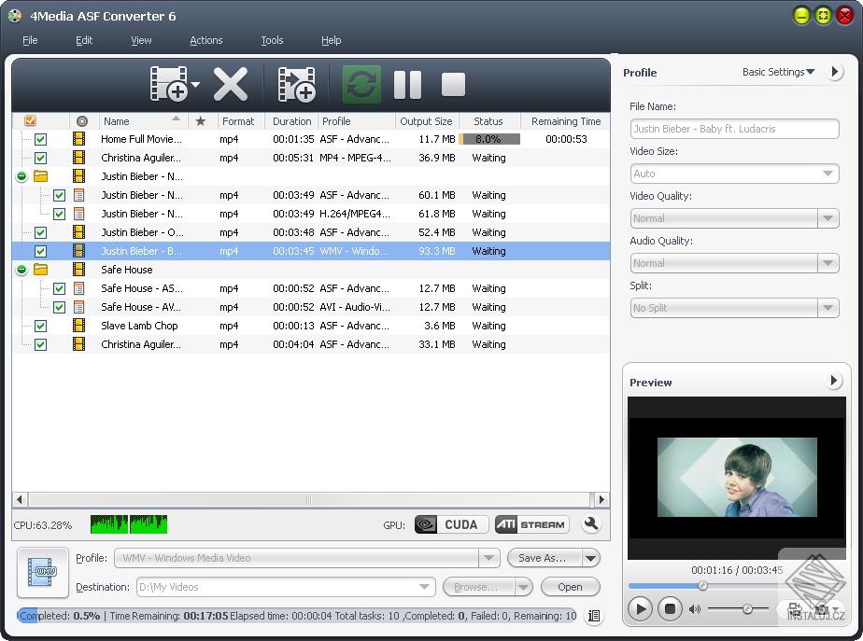Image resolution: width=863 pixels, height=641 pixels.
Task: Open the Tools menu
Action: (x=272, y=40)
